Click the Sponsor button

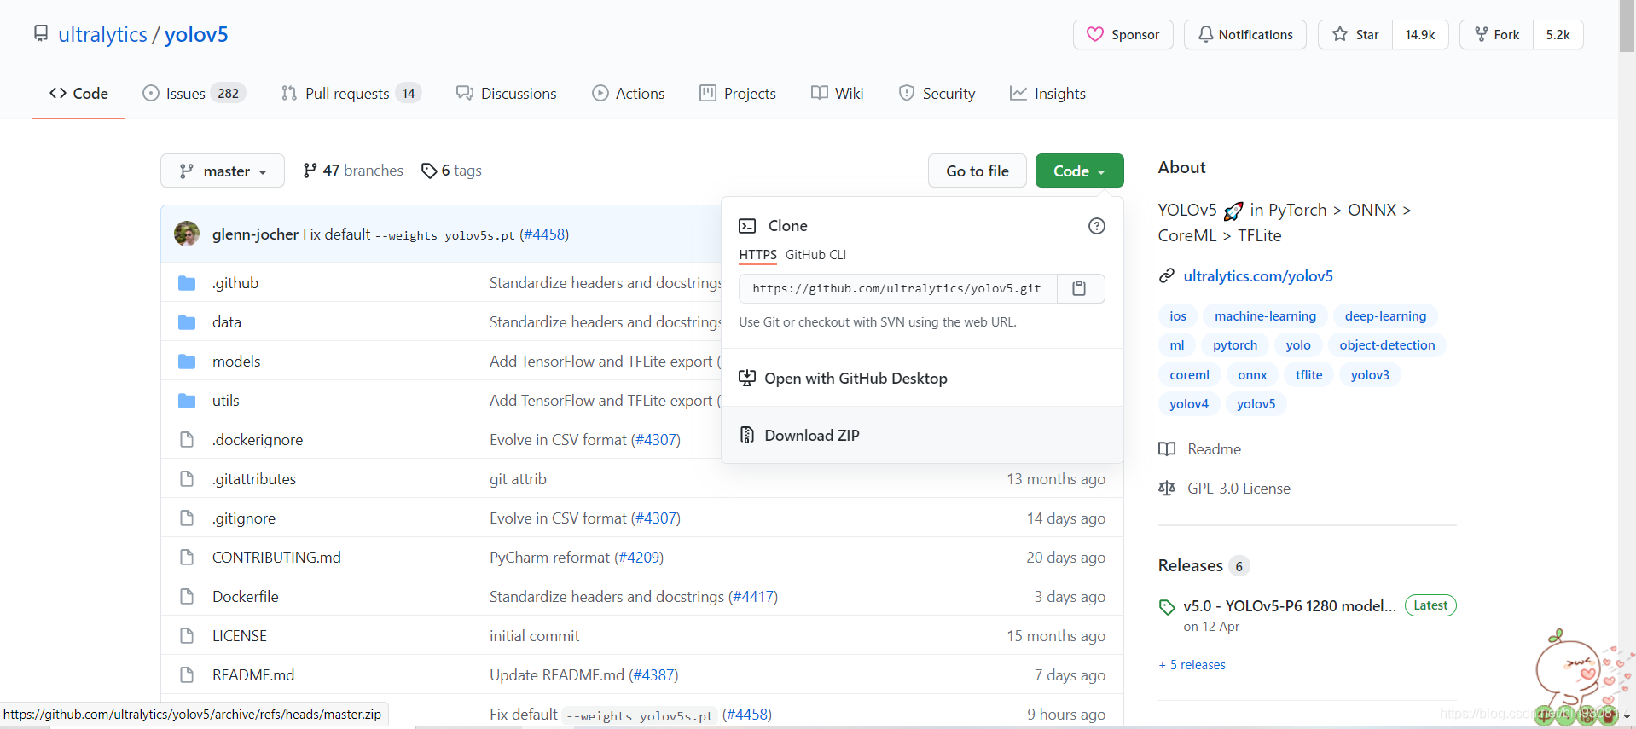[1123, 34]
